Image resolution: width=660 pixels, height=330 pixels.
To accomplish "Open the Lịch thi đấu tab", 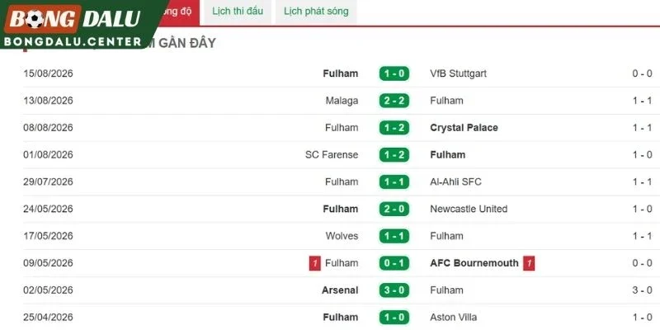I will [238, 12].
